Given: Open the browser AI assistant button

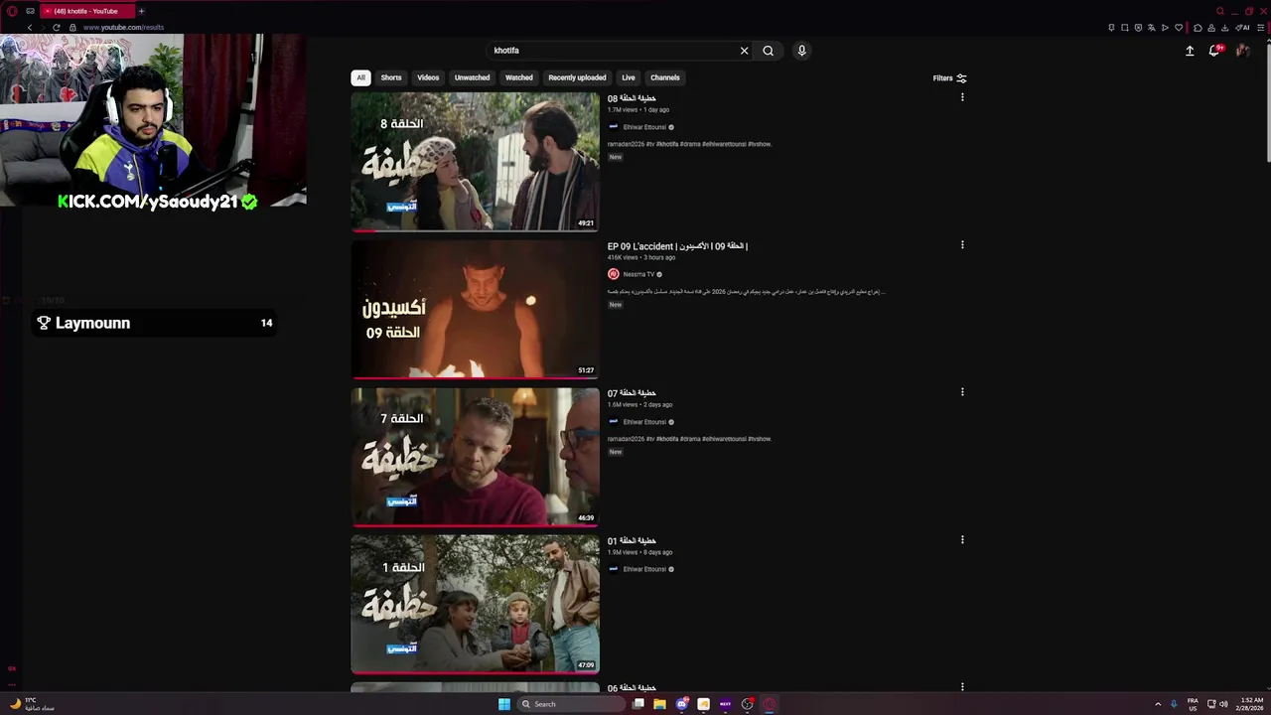Looking at the screenshot, I should [1244, 27].
